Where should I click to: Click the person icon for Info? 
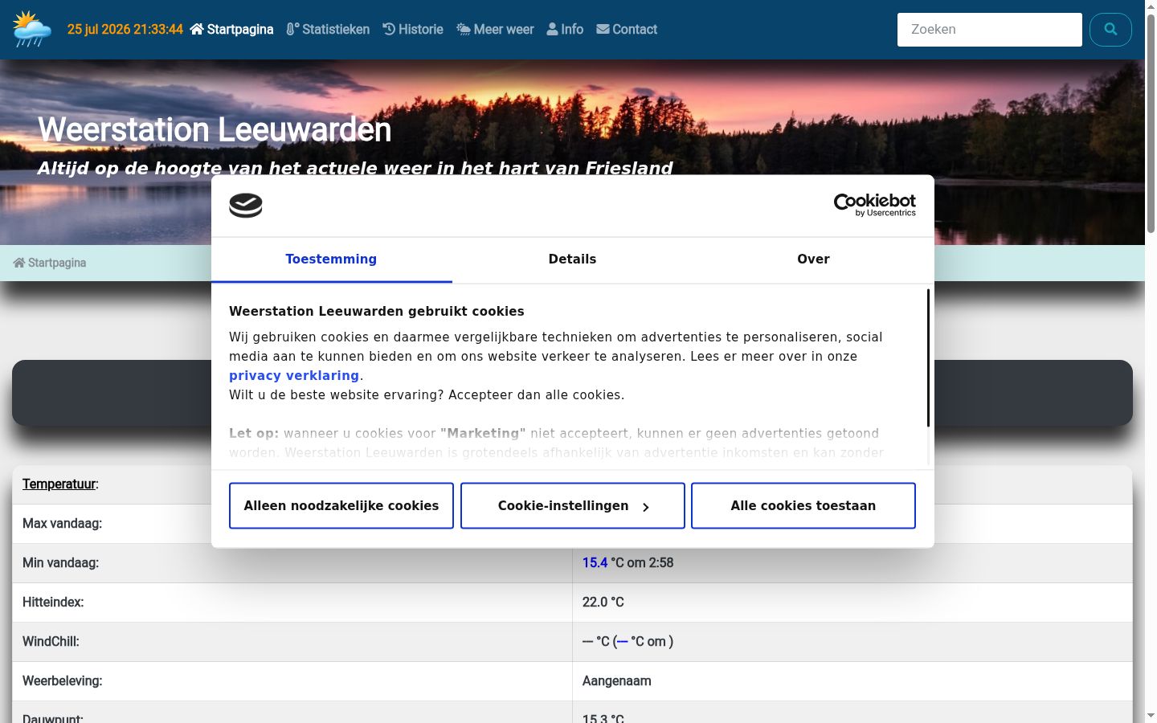click(x=552, y=29)
